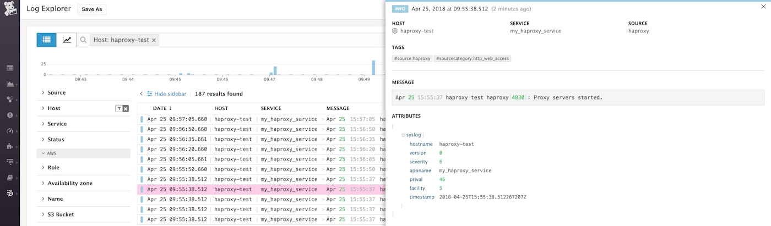771x226 pixels.
Task: Click the SERVICE column header
Action: pos(271,108)
